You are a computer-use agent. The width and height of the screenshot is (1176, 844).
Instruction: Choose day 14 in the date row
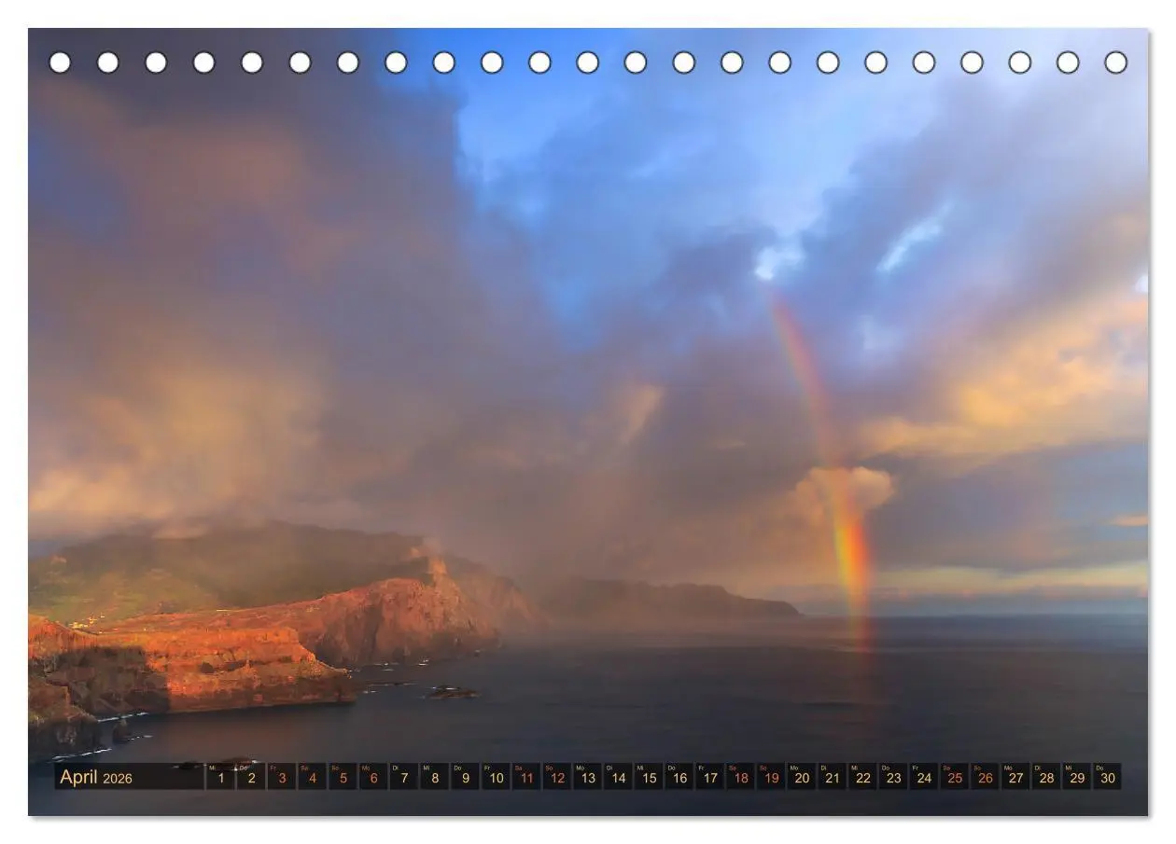(618, 776)
